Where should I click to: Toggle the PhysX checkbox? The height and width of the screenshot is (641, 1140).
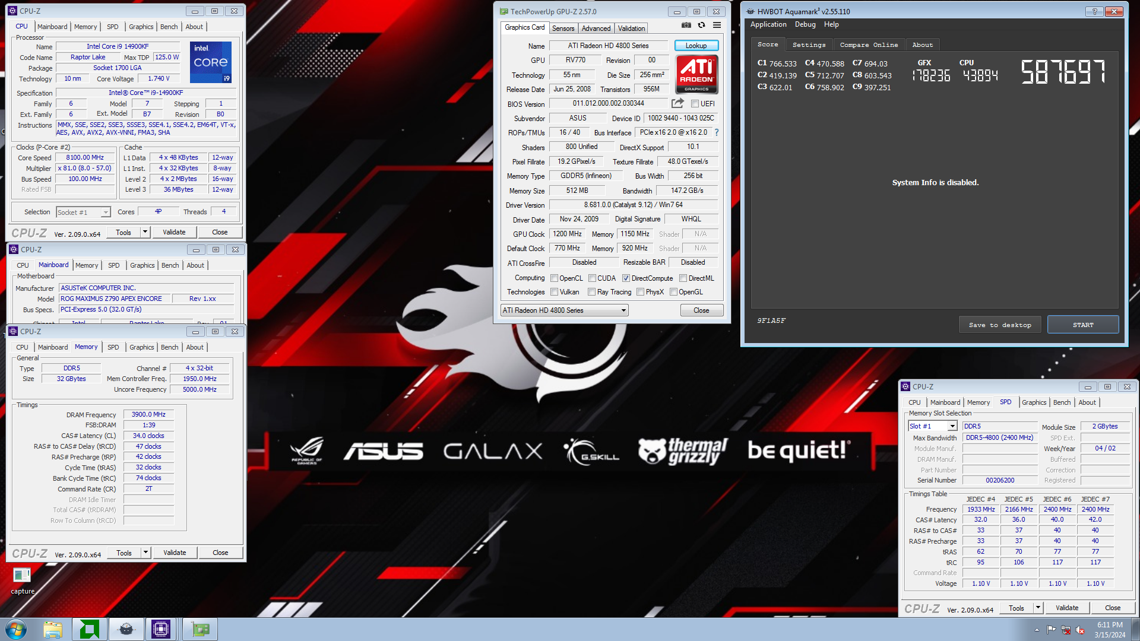coord(640,292)
